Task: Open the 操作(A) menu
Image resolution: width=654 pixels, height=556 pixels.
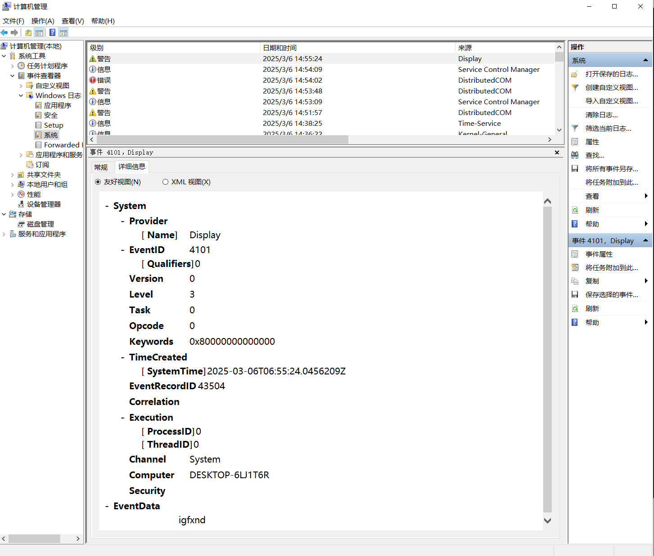Action: tap(43, 21)
